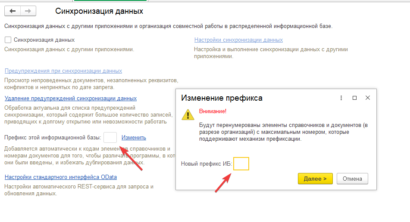Screen dimensions: 410x222
Task: Click the Новый префикс ИБ label
Action: coord(207,164)
